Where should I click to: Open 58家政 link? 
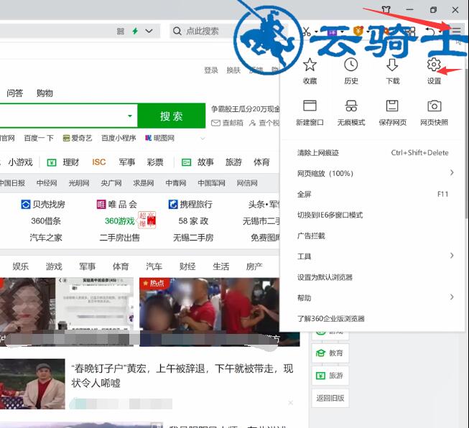193,221
